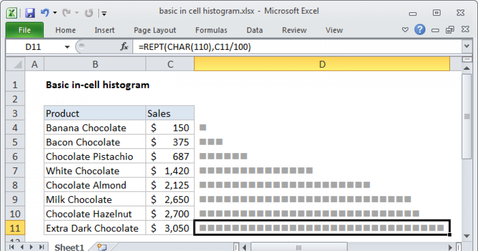The image size is (478, 251).
Task: Select column D header
Action: click(322, 64)
